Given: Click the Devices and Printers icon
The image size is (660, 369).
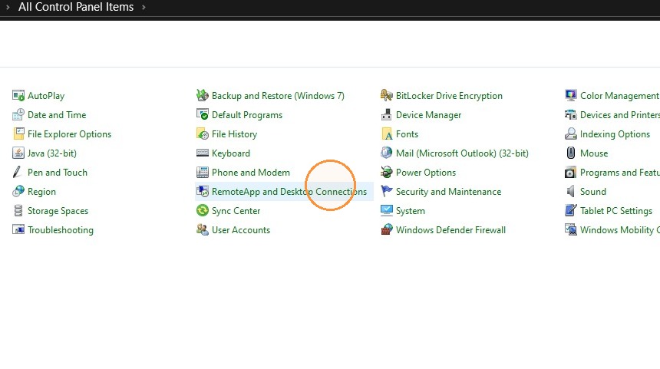Looking at the screenshot, I should (571, 115).
